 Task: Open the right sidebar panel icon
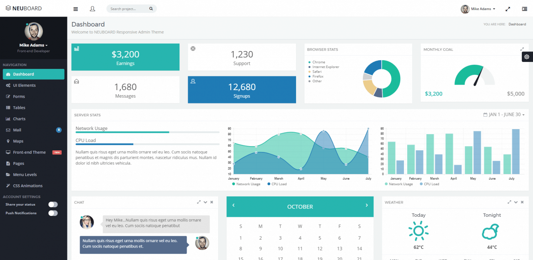click(x=524, y=9)
